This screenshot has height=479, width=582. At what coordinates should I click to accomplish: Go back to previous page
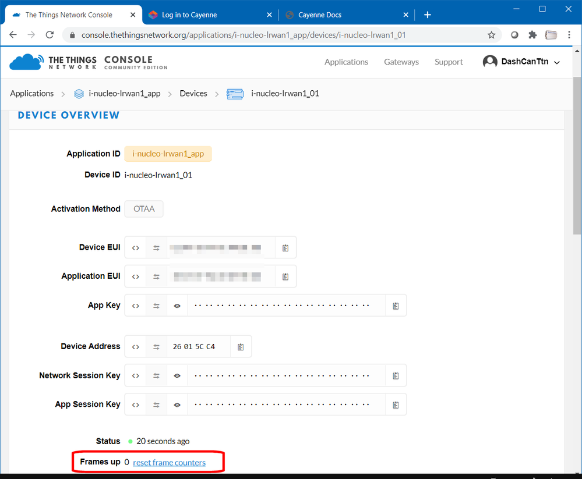click(x=13, y=35)
